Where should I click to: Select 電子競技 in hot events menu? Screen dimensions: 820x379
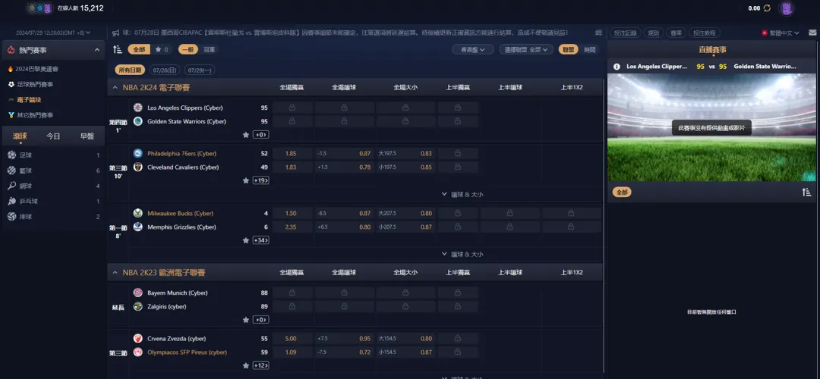pyautogui.click(x=30, y=99)
